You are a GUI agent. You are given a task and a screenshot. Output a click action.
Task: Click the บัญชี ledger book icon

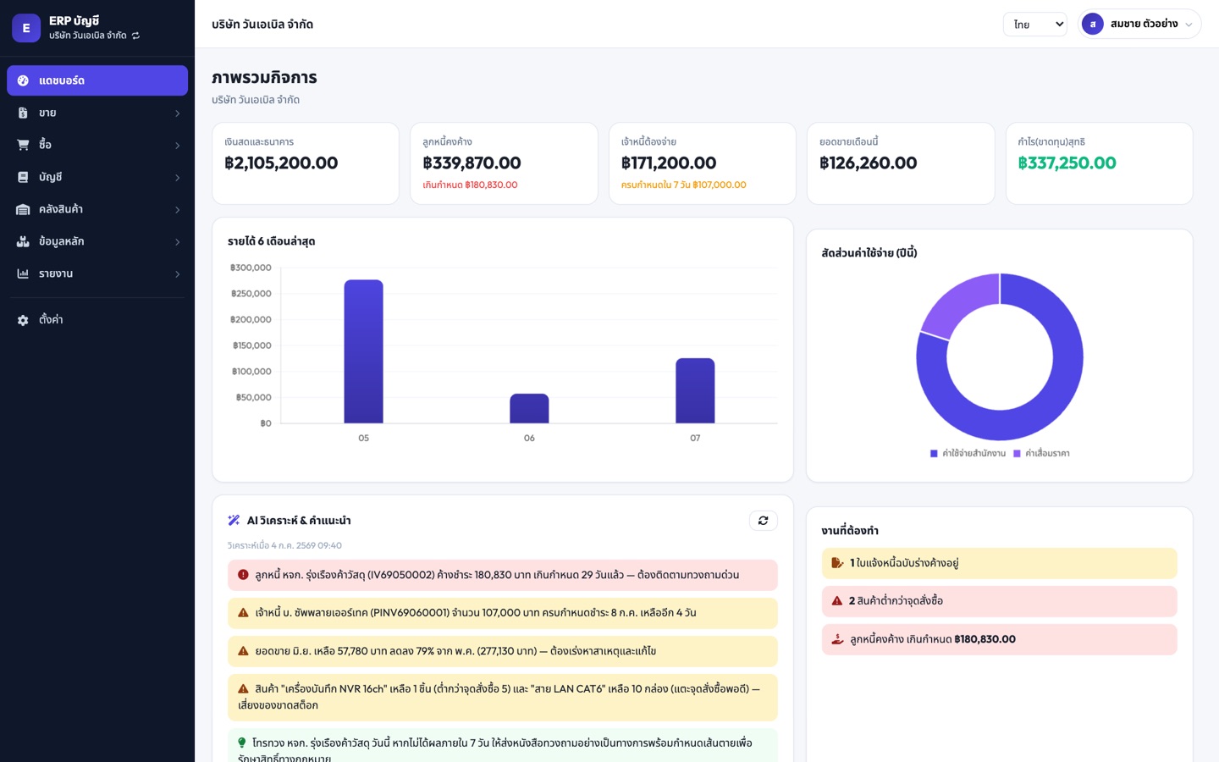[23, 177]
